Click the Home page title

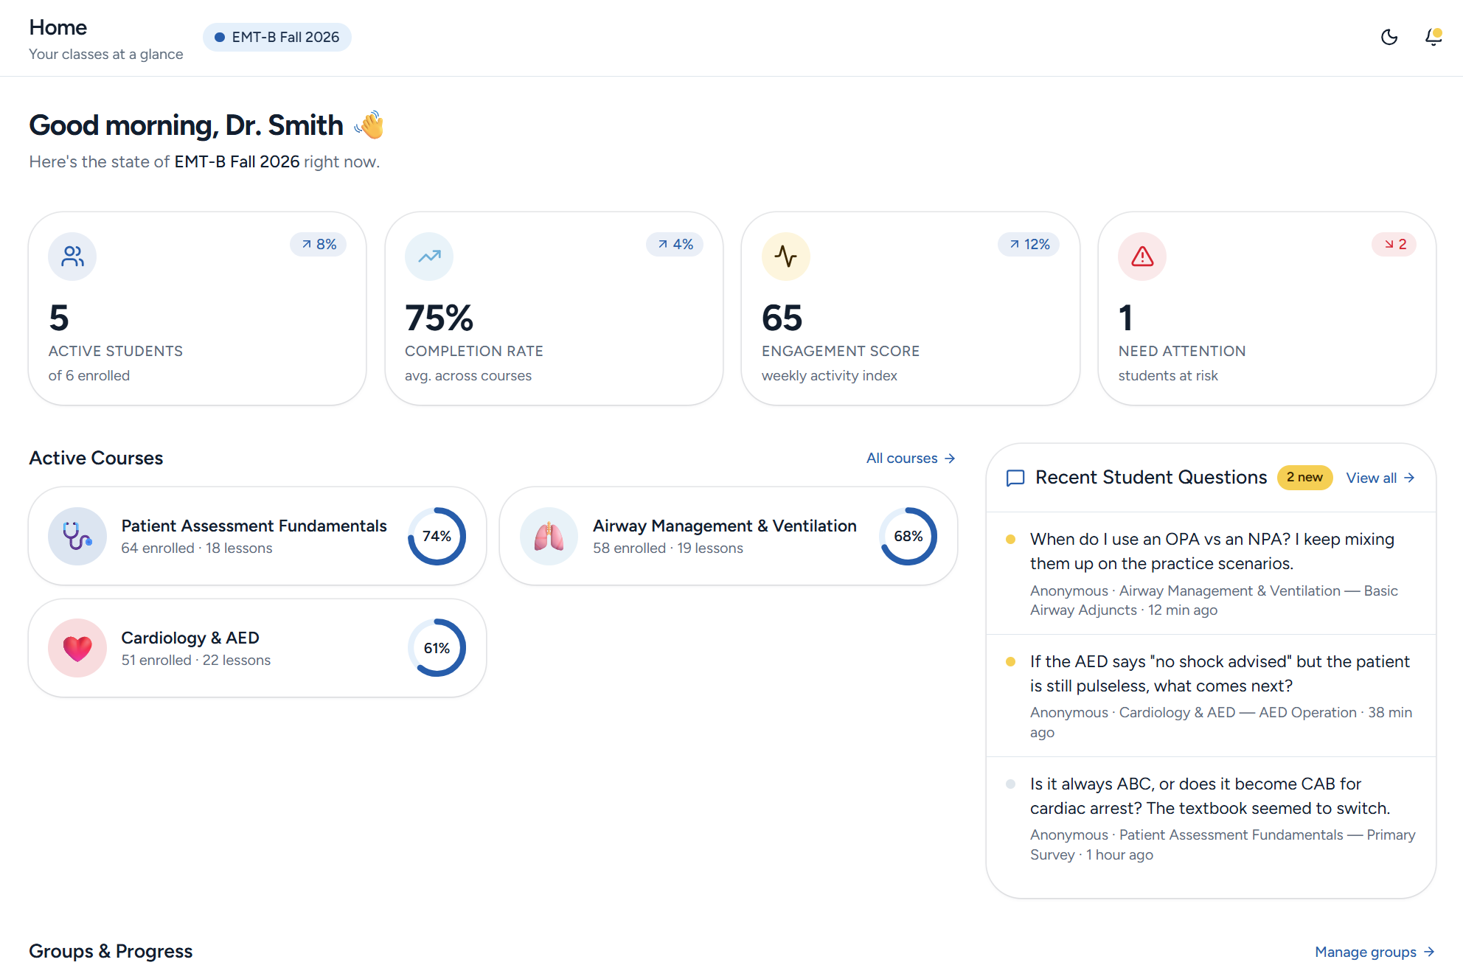[x=58, y=27]
